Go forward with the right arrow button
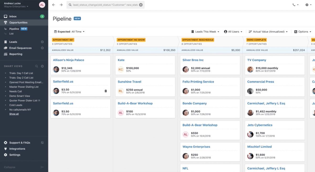The height and width of the screenshot is (172, 315). (x=61, y=5)
